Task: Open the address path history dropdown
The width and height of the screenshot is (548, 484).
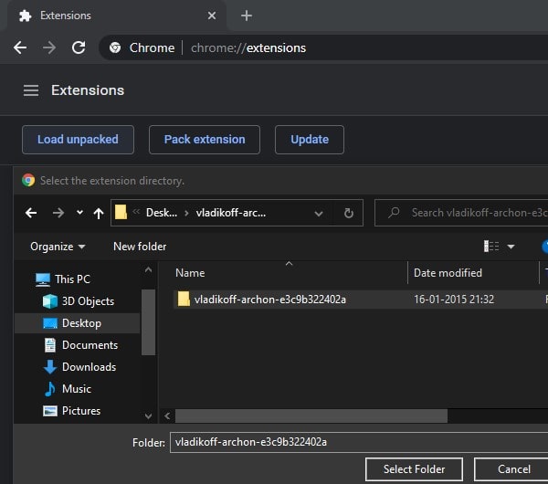Action: [x=319, y=213]
